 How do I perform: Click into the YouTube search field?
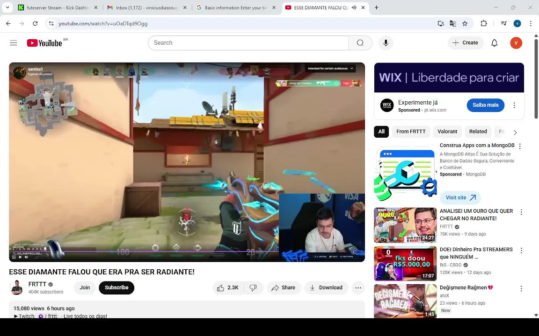point(248,43)
